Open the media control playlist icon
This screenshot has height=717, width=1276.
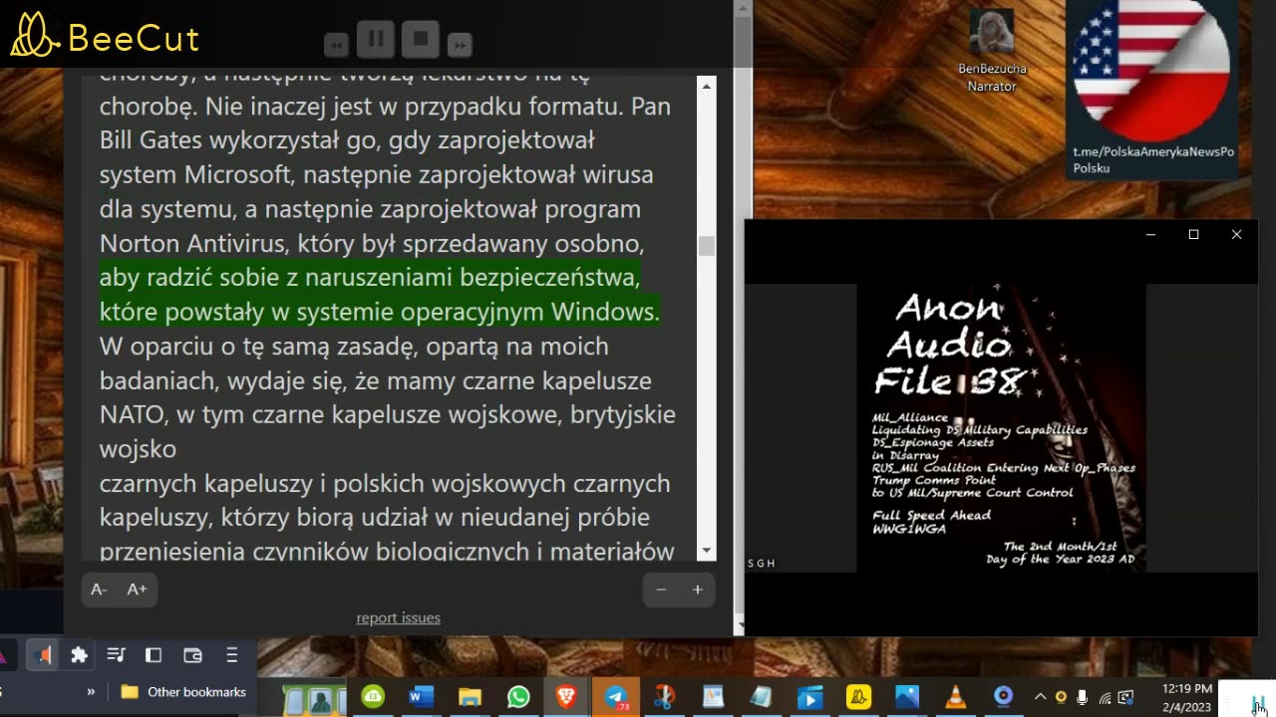[x=117, y=655]
